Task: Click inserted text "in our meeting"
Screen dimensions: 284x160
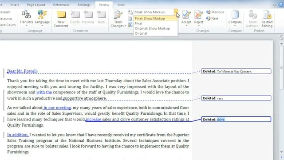Action: [x=57, y=108]
